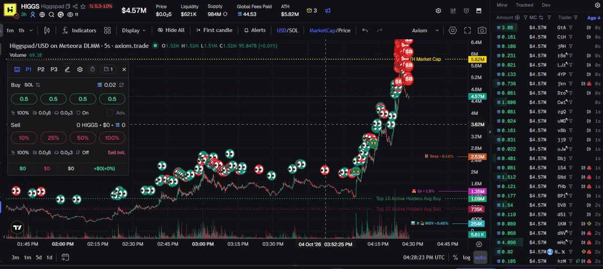Toggle the percent scale

[x=455, y=257]
